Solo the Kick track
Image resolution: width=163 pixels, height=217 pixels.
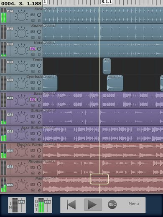[x=39, y=20]
